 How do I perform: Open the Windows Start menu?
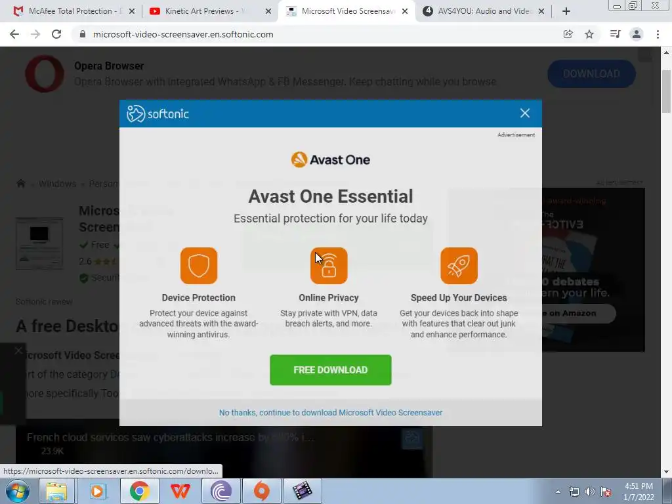click(17, 491)
